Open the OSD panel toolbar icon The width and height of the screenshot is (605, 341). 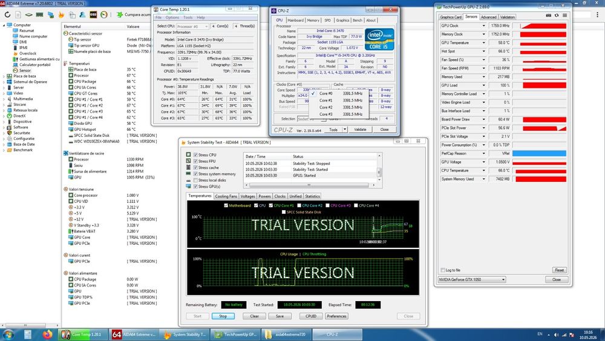[93, 15]
